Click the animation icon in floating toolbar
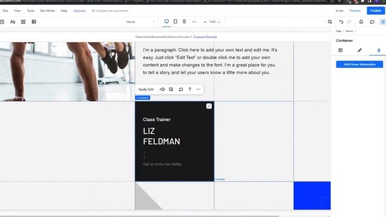The width and height of the screenshot is (386, 217). [x=162, y=89]
